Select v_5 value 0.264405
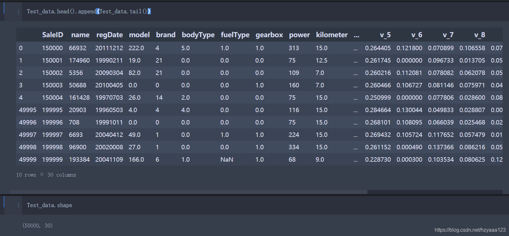 coord(378,48)
